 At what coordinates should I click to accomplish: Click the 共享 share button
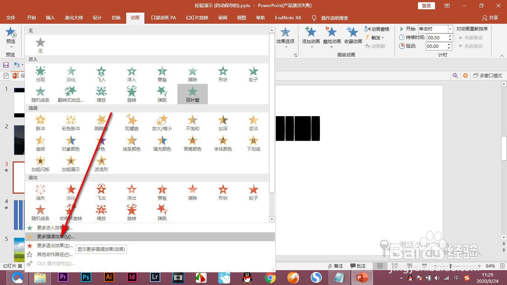(x=490, y=18)
